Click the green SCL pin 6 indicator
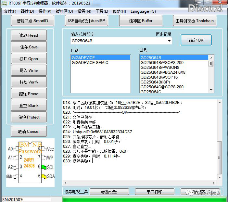Image resolution: width=228 pixels, height=202 pixels. (x=44, y=167)
